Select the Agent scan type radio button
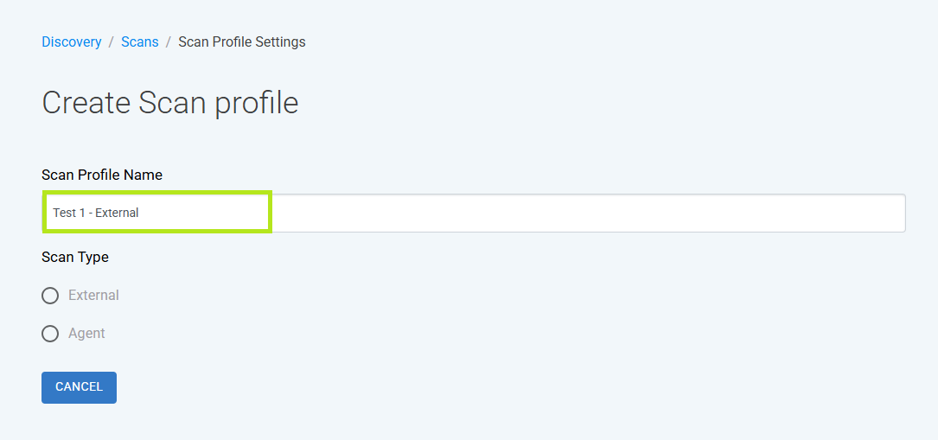Image resolution: width=938 pixels, height=440 pixels. pos(50,334)
